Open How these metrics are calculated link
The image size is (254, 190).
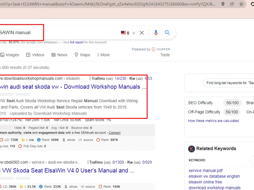pos(214,121)
